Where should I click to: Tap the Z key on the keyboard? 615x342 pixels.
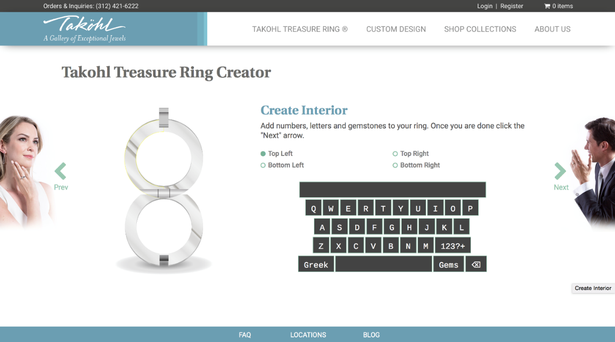pyautogui.click(x=321, y=246)
